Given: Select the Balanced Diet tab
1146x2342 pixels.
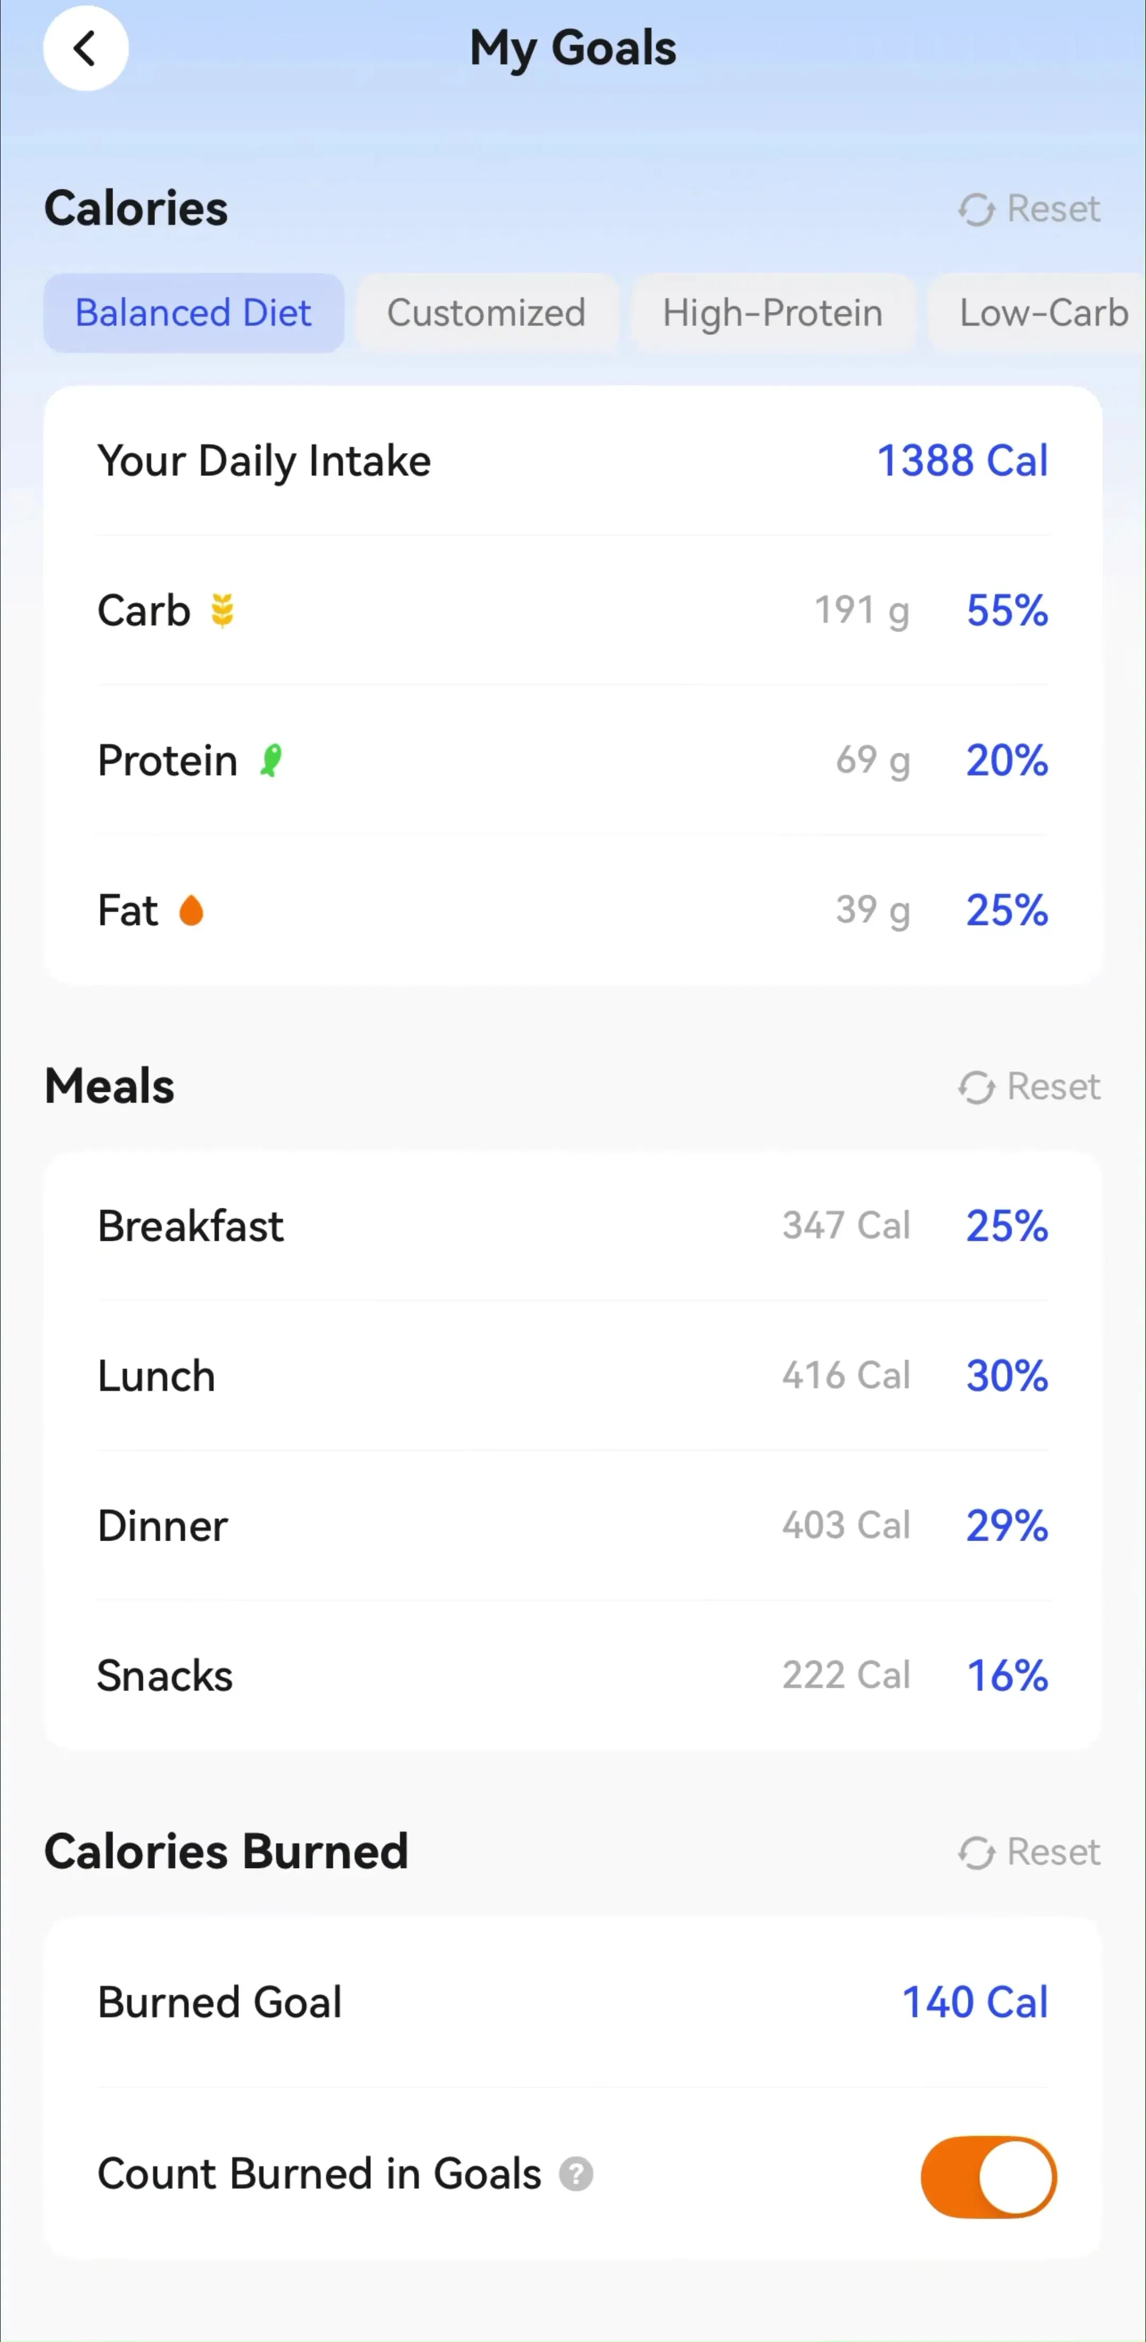Looking at the screenshot, I should [x=194, y=313].
